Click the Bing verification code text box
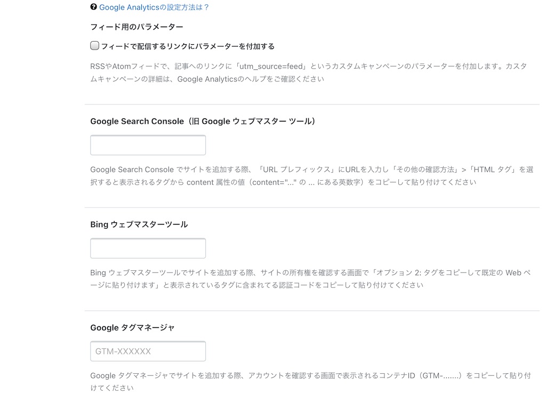Screen dimensions: 546x410 click(148, 248)
